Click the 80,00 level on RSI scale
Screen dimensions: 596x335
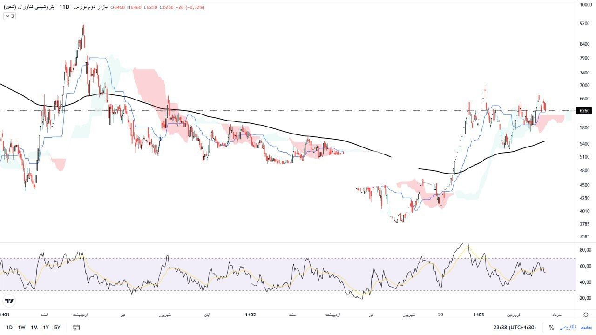coord(585,250)
